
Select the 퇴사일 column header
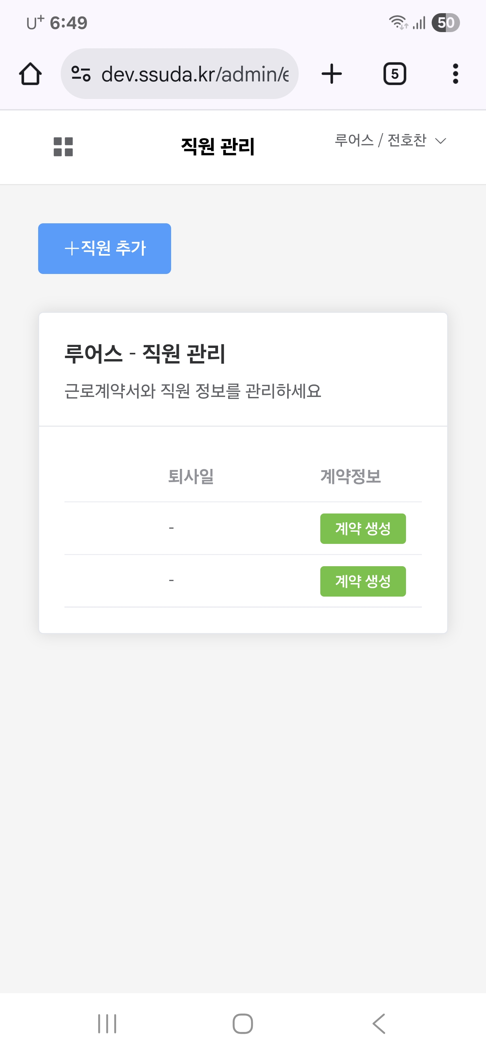click(x=191, y=476)
